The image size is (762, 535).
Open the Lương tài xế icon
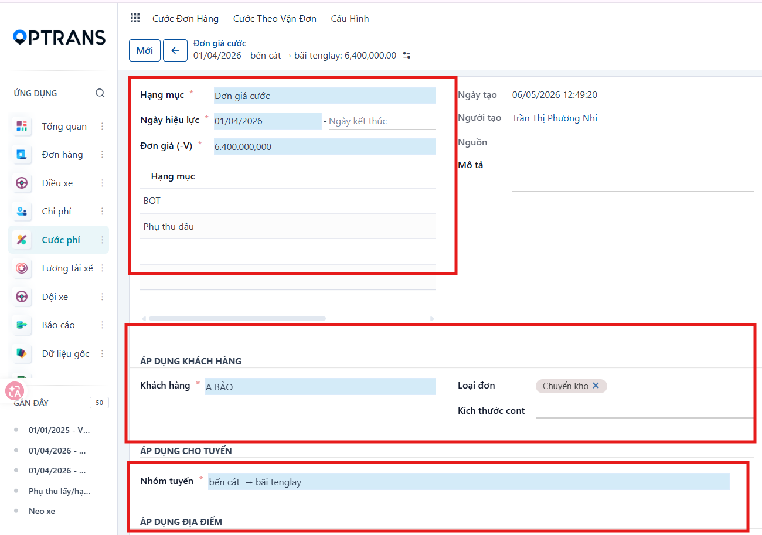click(22, 268)
